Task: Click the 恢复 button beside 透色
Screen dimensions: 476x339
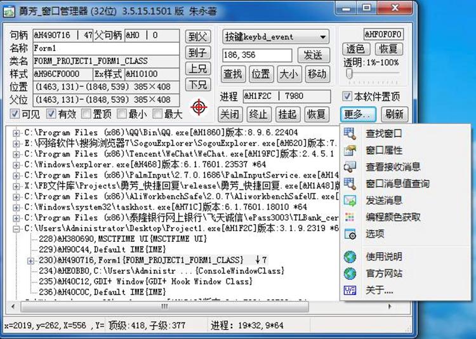Action: [x=389, y=49]
